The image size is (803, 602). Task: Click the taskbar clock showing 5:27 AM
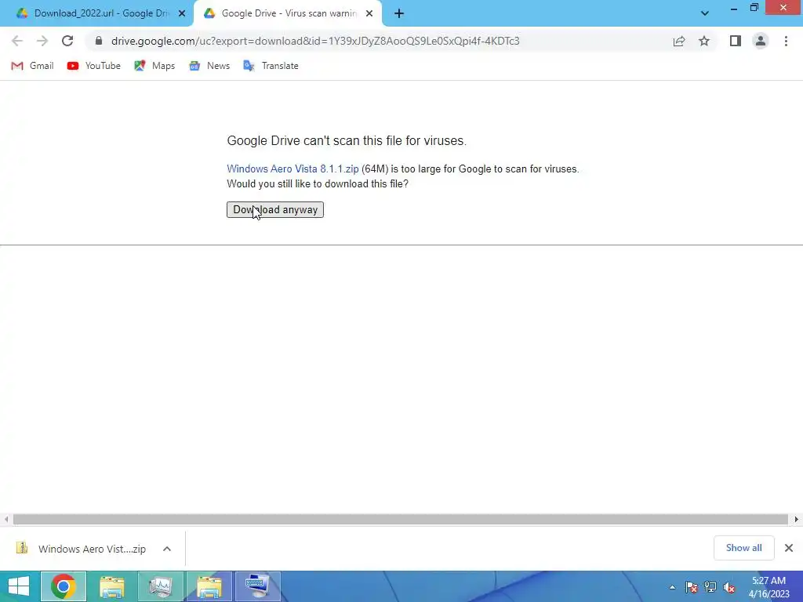tap(769, 587)
